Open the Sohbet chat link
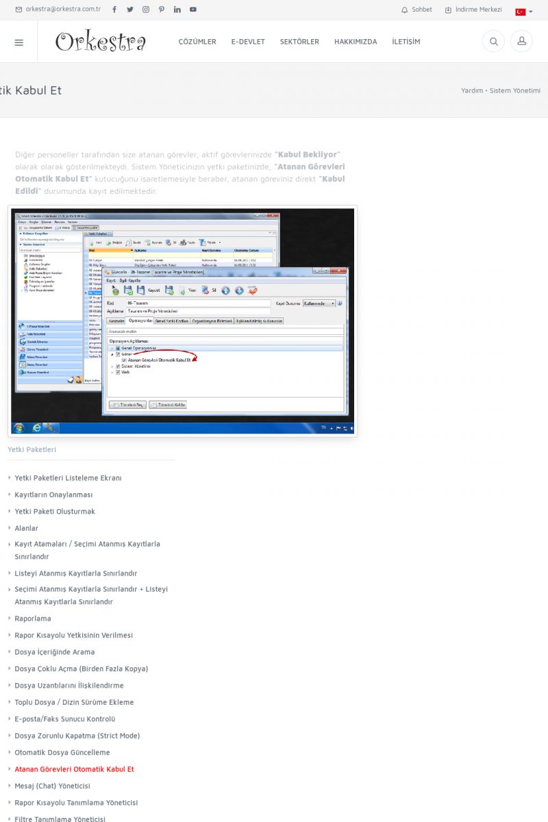 pyautogui.click(x=416, y=10)
